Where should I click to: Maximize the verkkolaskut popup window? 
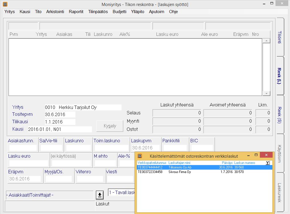[256, 155]
